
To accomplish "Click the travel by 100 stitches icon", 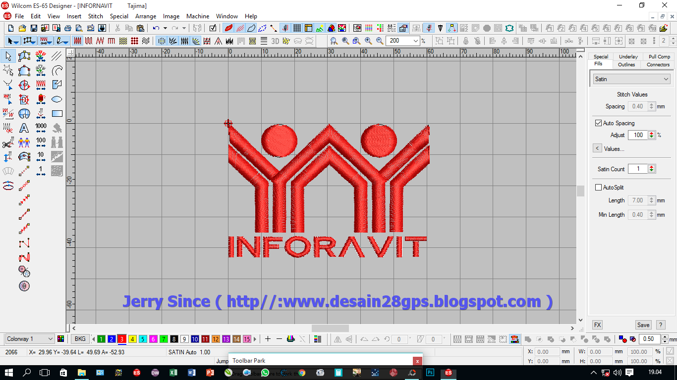I will click(x=41, y=142).
